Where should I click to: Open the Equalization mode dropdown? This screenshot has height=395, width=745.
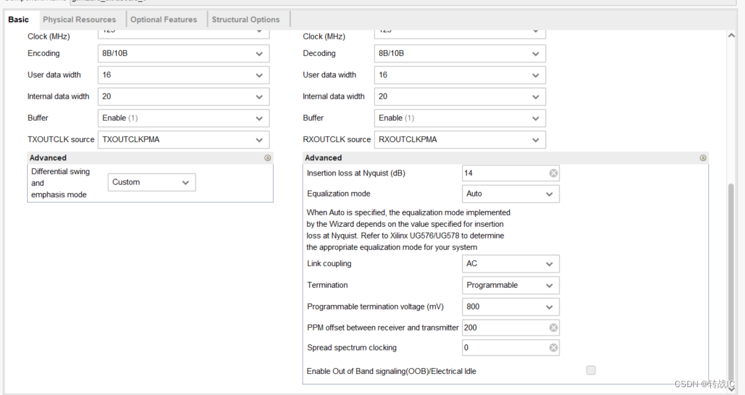coord(510,194)
